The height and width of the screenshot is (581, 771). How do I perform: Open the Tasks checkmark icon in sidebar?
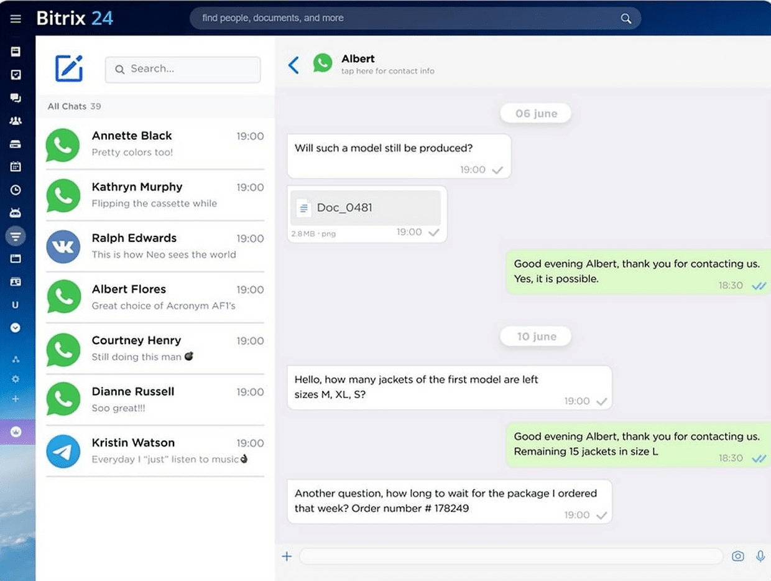[x=16, y=75]
